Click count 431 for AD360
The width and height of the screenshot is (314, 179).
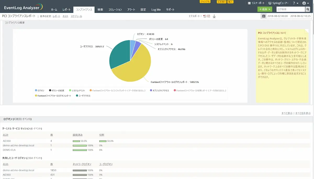tap(53, 175)
